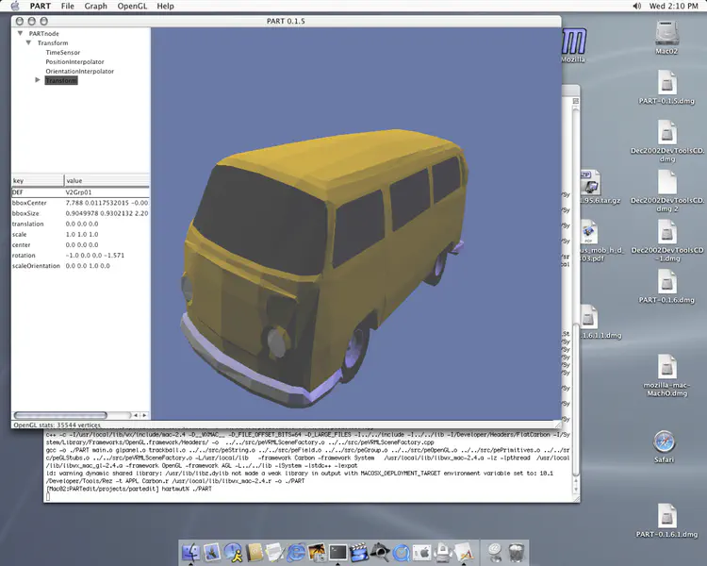Viewport: 707px width, 566px height.
Task: Open the OpenGL menu
Action: 132,6
